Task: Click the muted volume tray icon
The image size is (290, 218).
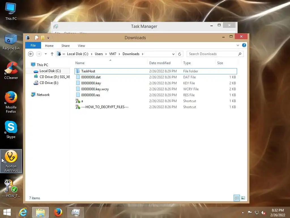Action: 263,213
